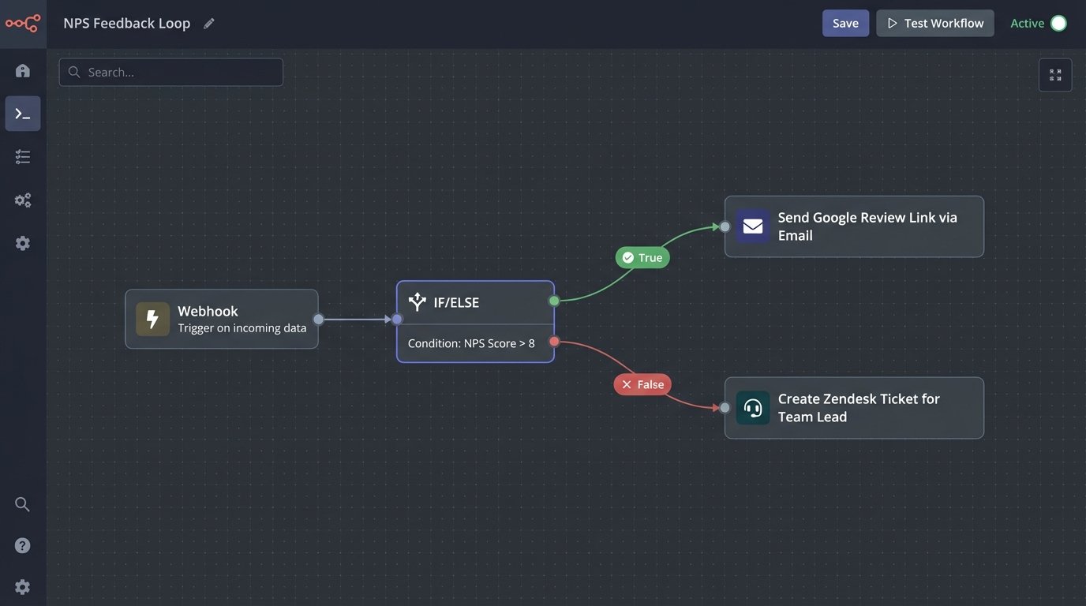
Task: Click the fit-to-view icon on the canvas
Action: 1055,73
